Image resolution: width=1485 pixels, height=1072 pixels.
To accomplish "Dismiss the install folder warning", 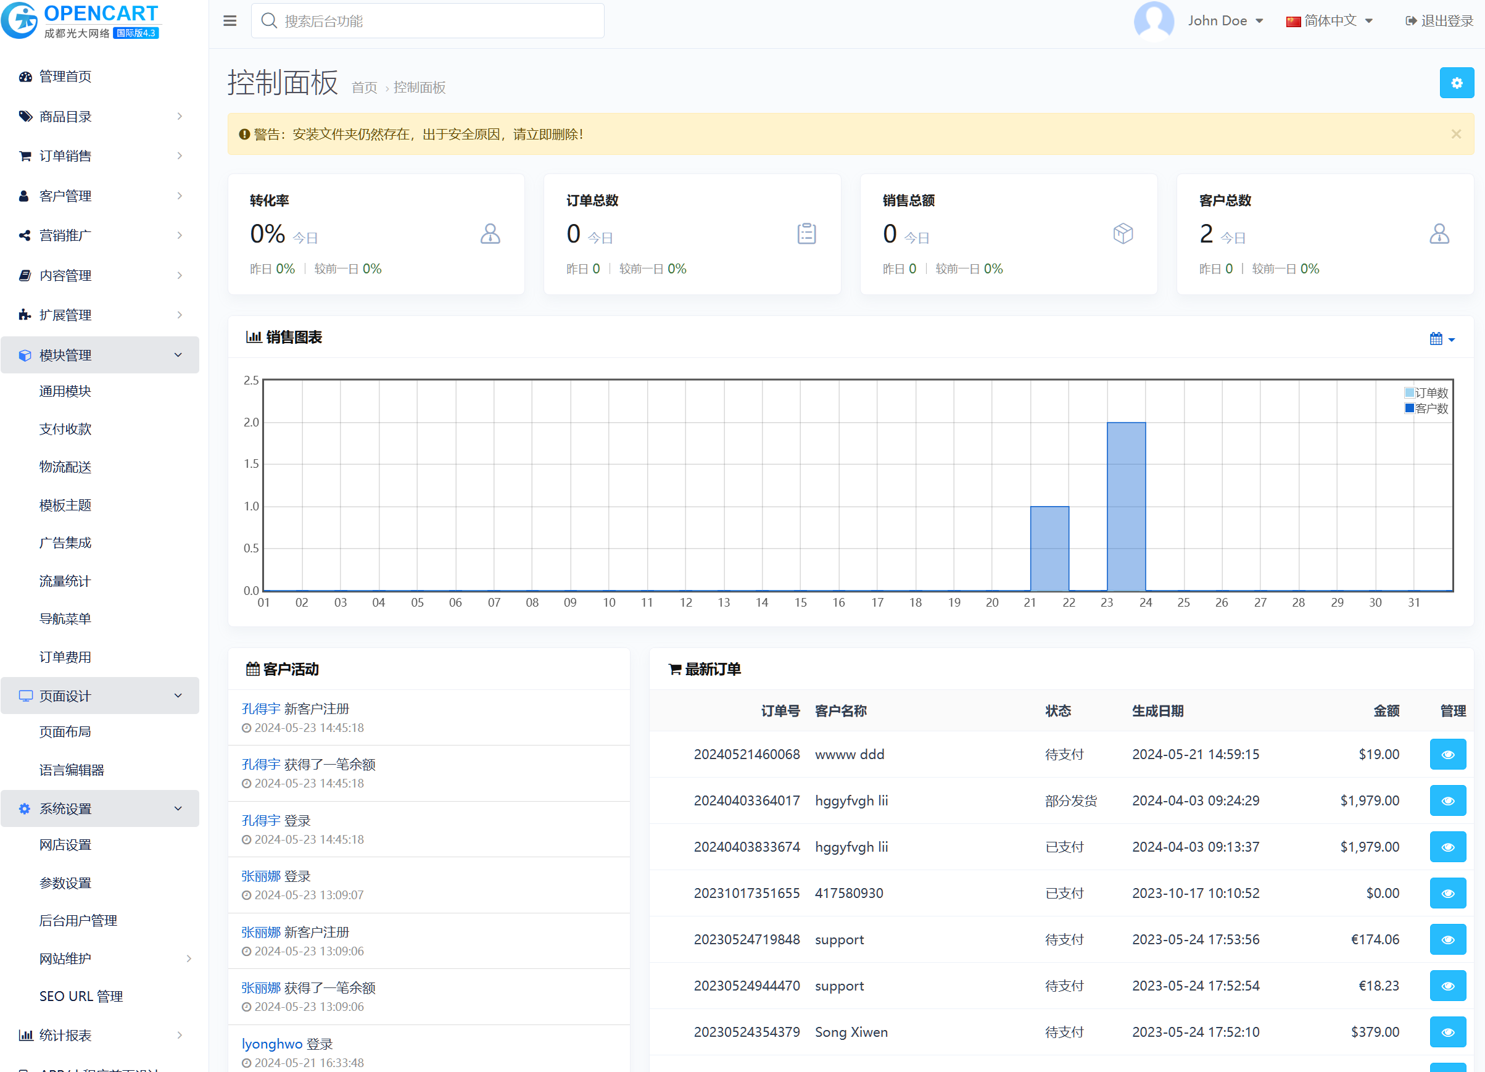I will pyautogui.click(x=1455, y=135).
